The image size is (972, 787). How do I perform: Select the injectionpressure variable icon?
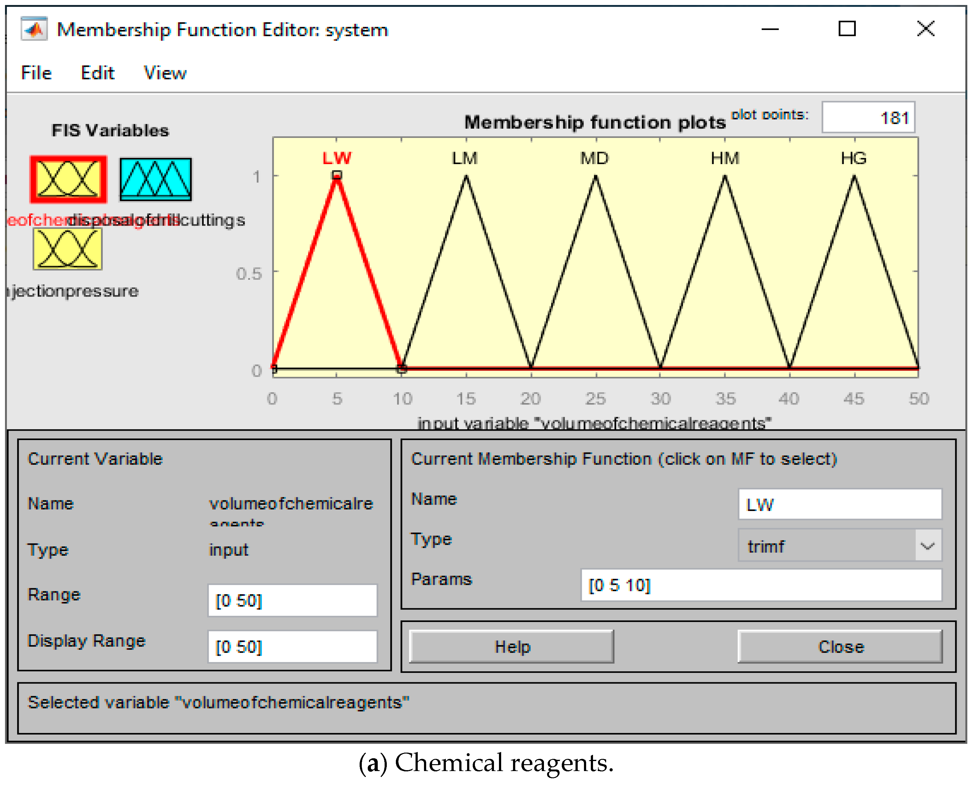[x=67, y=249]
